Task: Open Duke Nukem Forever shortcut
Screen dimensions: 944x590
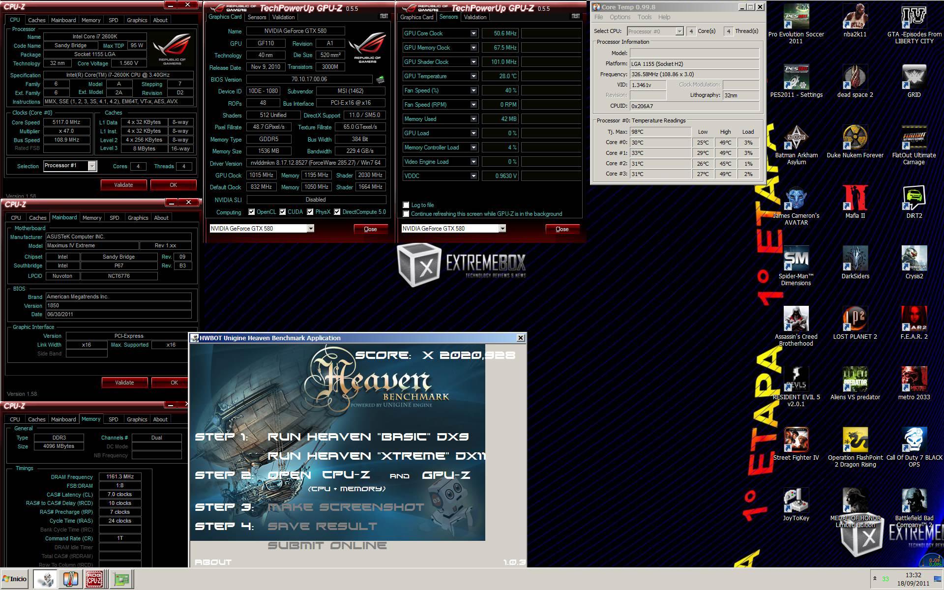Action: click(855, 142)
